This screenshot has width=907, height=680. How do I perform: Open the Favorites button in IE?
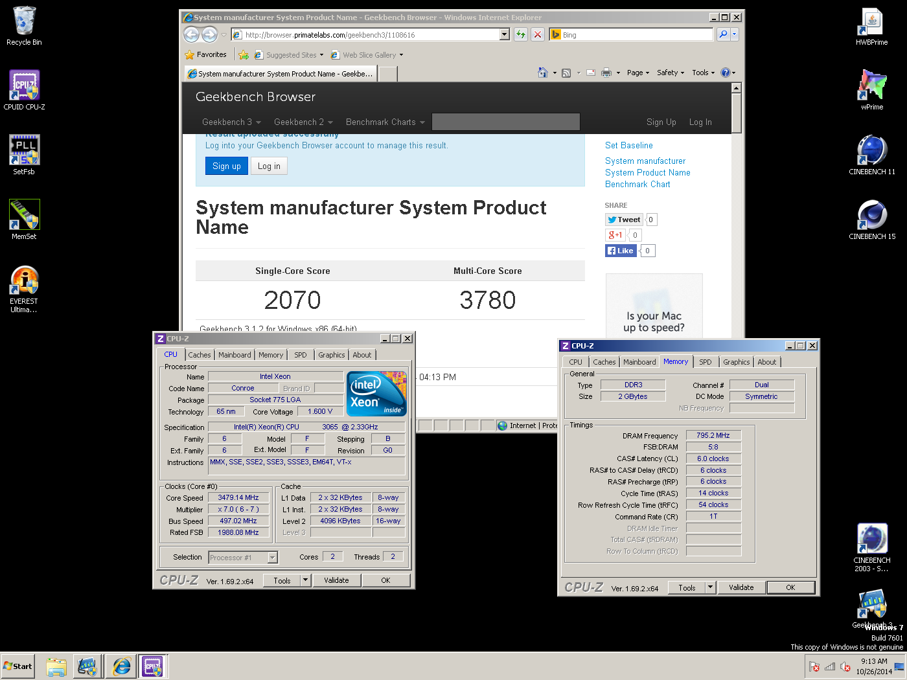205,54
